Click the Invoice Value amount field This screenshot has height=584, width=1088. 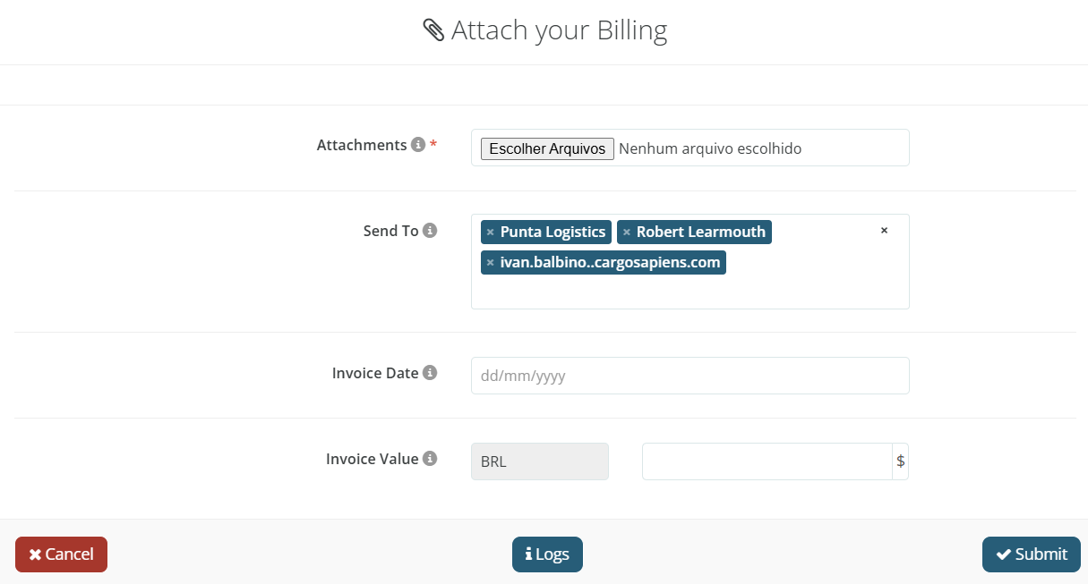click(767, 461)
